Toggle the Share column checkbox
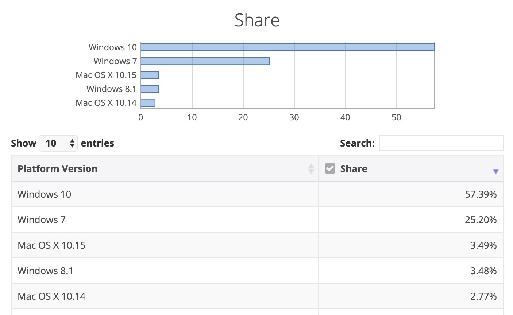The width and height of the screenshot is (513, 315). [330, 168]
